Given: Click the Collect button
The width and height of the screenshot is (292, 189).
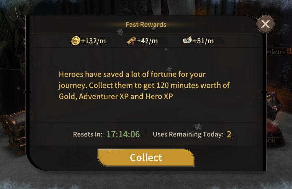Looking at the screenshot, I should click(x=146, y=157).
